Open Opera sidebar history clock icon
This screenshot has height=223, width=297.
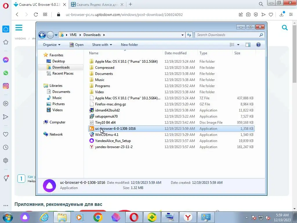(x=6, y=147)
